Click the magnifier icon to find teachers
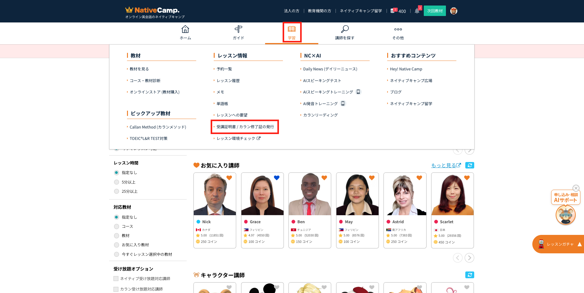The image size is (584, 293). [x=345, y=30]
